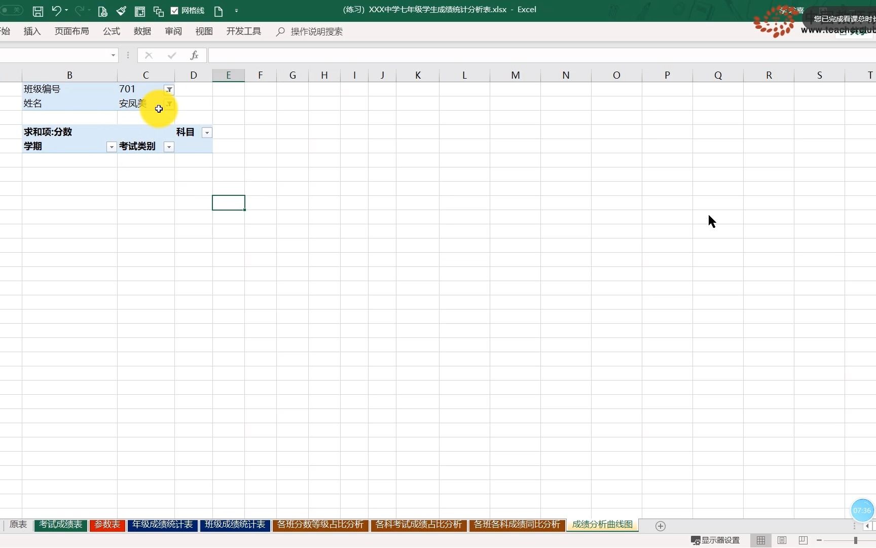Switch to the 各科考试成绩占比分析 sheet tab
The image size is (876, 548).
(x=419, y=525)
